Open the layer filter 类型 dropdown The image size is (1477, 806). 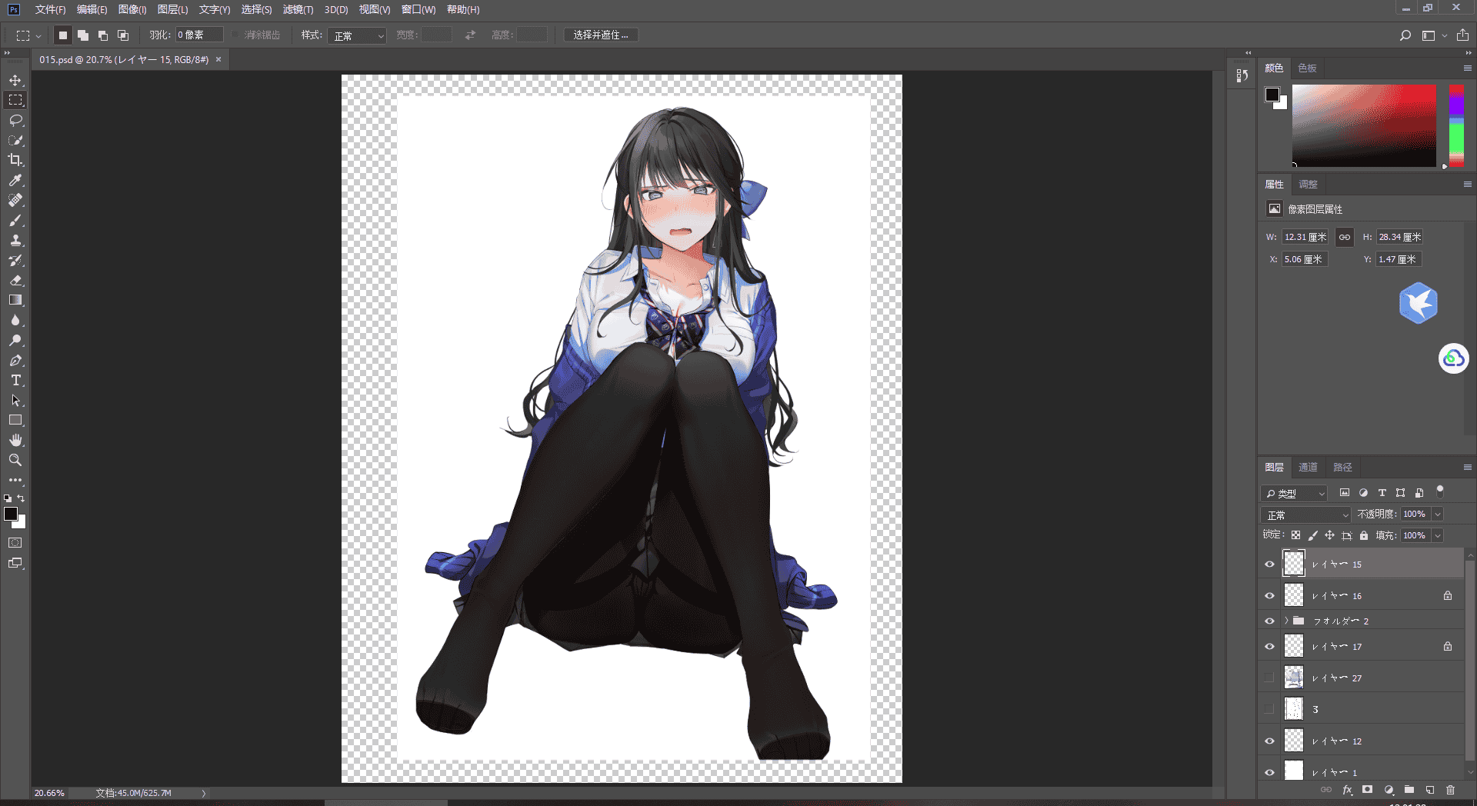pyautogui.click(x=1295, y=493)
